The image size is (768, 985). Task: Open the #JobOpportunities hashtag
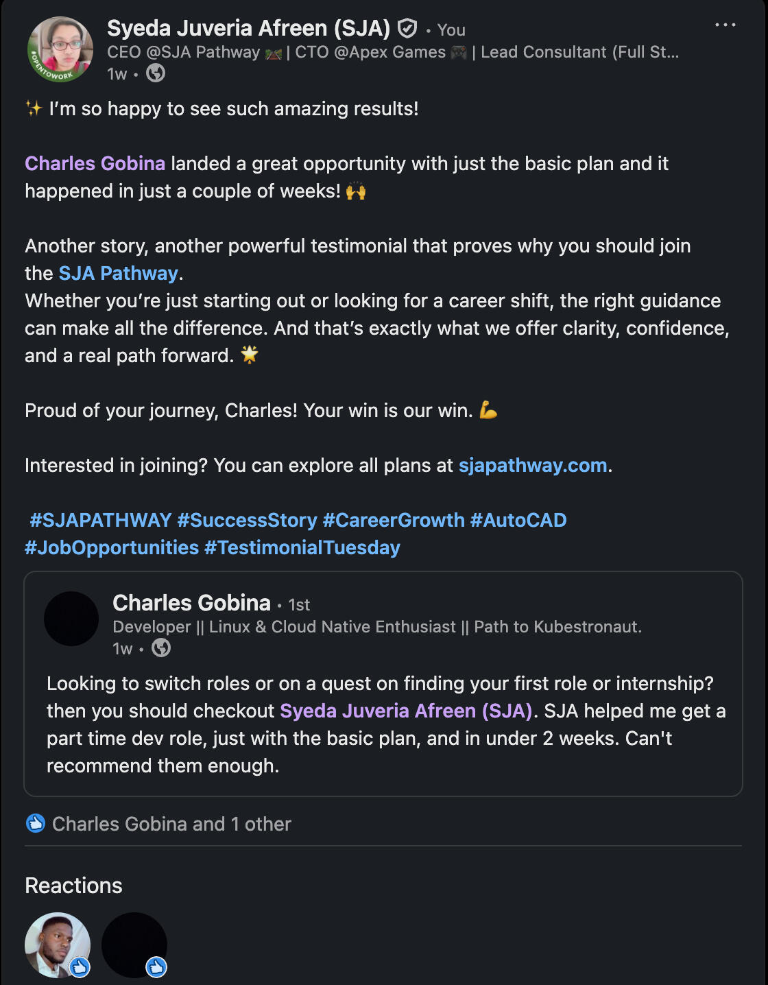tap(112, 548)
